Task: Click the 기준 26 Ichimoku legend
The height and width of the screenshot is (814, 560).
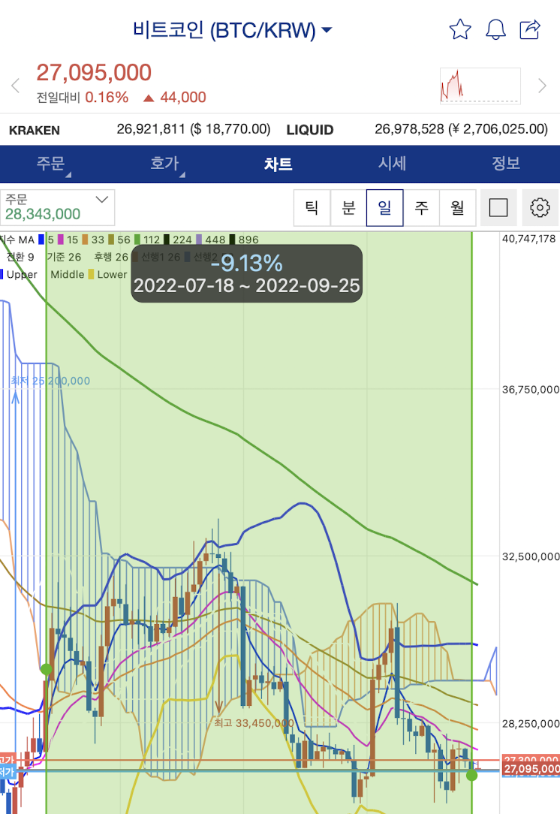Action: coord(64,257)
